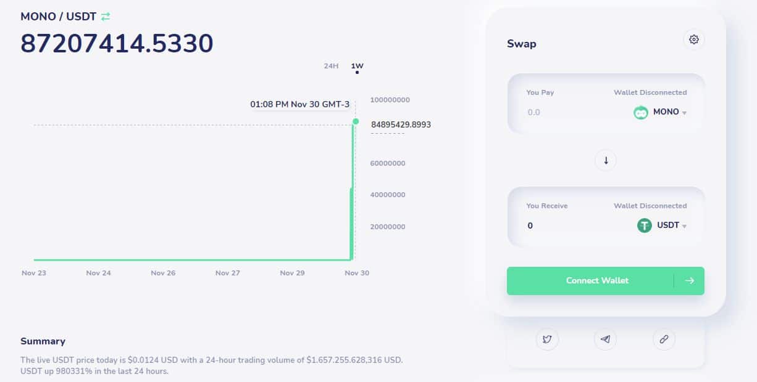Viewport: 757px width, 382px height.
Task: Open the Twitter link icon
Action: (547, 339)
